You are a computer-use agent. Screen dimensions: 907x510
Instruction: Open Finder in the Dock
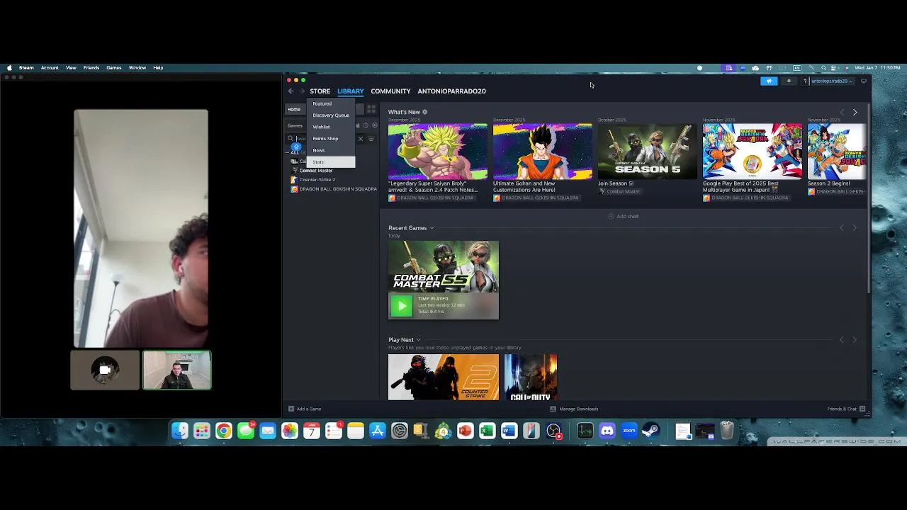(180, 431)
